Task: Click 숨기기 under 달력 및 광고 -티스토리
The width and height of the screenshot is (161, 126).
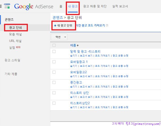Action: (x=74, y=56)
